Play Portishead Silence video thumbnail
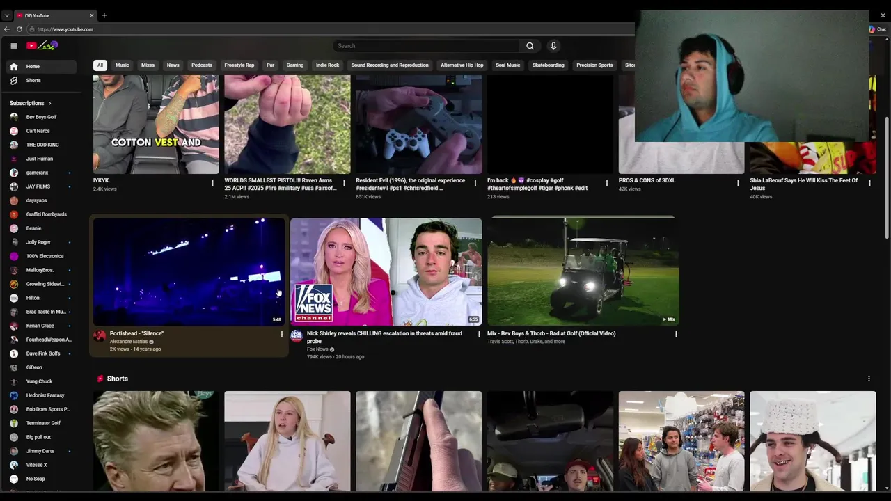This screenshot has height=501, width=891. (189, 272)
